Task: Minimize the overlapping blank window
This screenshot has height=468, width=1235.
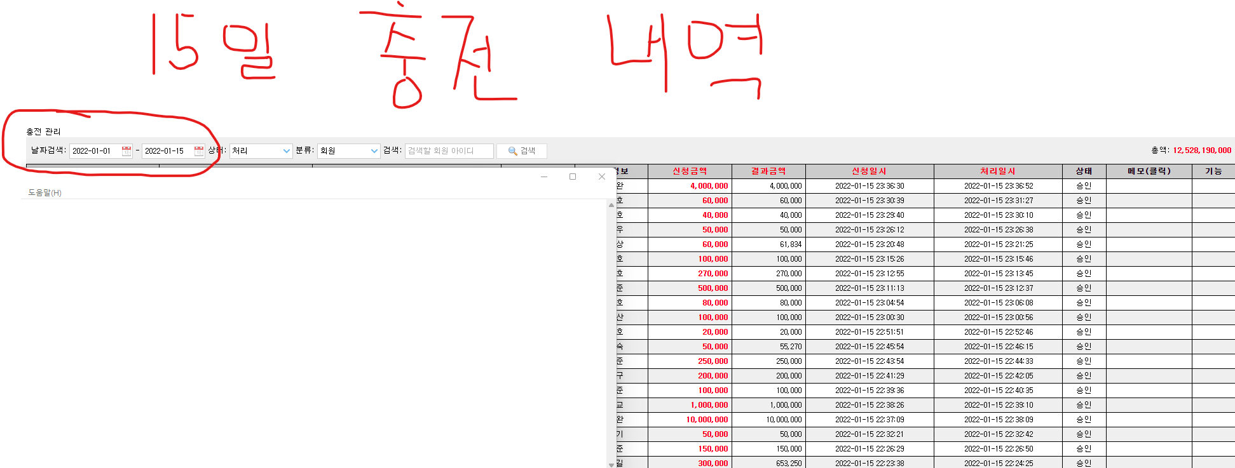Action: coord(544,177)
